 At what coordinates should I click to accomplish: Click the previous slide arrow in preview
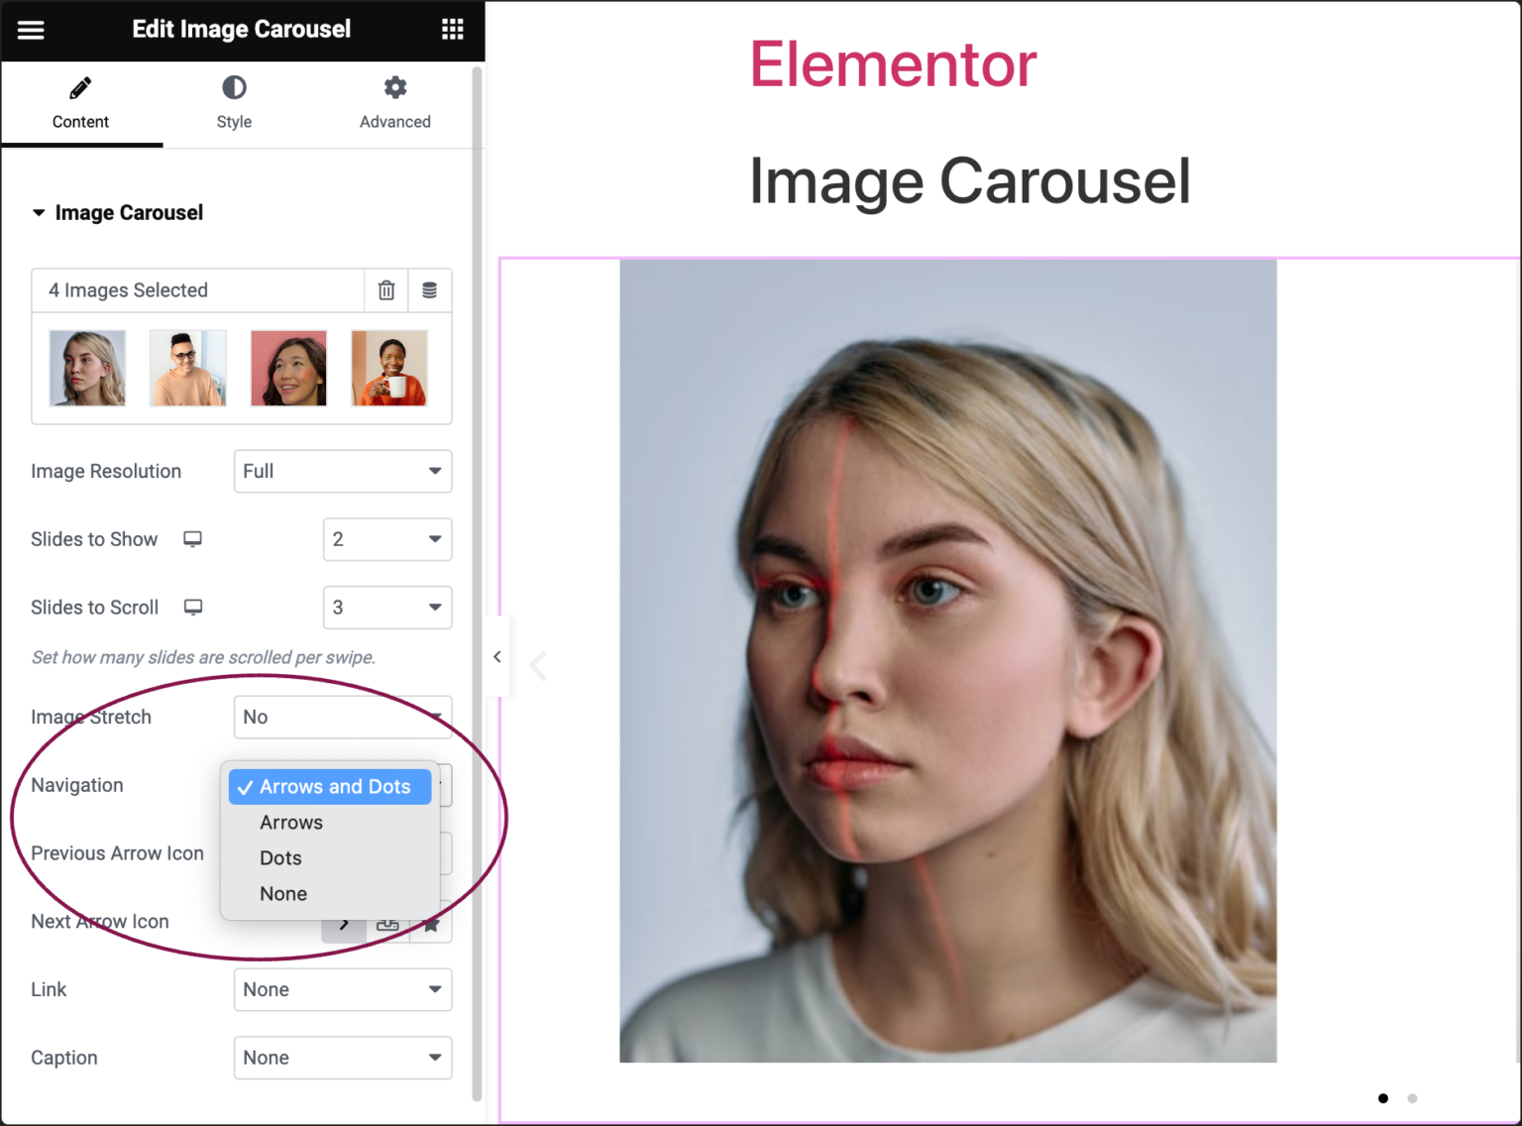(x=538, y=666)
